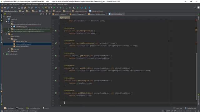Image resolution: width=200 pixels, height=112 pixels.
Task: Click the Redo toolbar icon
Action: click(x=15, y=8)
